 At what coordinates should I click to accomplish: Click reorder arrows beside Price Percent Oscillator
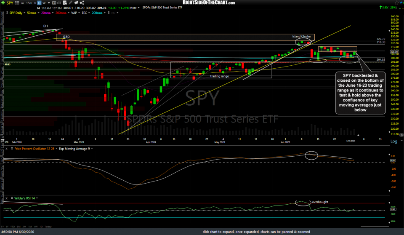12,149
